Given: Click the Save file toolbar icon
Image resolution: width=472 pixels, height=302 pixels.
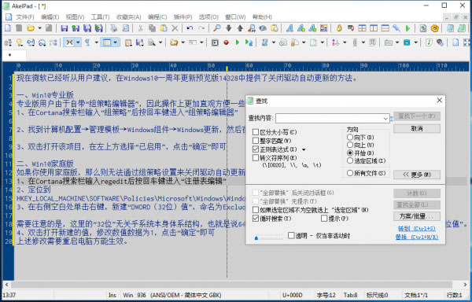Looking at the screenshot, I should (65, 28).
